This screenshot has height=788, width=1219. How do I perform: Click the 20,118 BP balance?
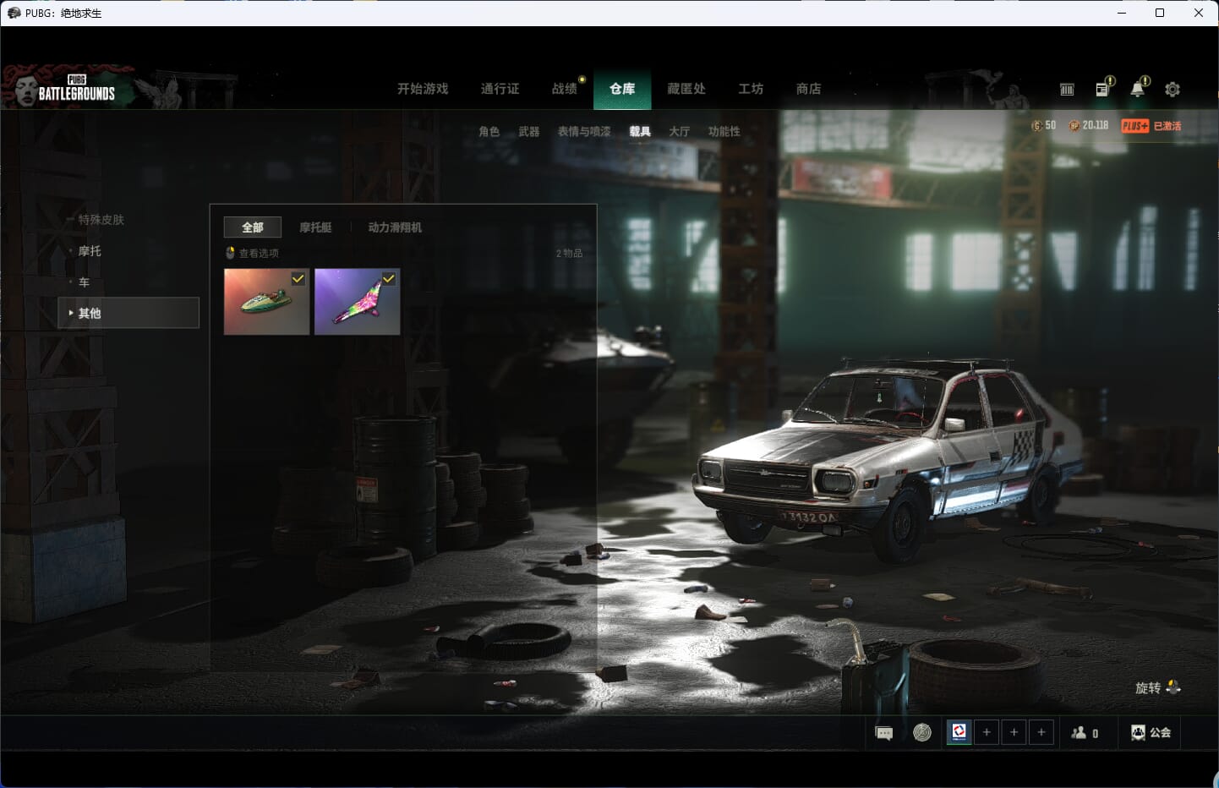(1096, 125)
